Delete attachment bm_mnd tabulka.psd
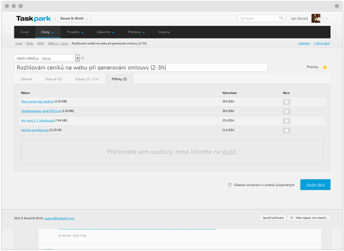The image size is (344, 251). pos(286,121)
